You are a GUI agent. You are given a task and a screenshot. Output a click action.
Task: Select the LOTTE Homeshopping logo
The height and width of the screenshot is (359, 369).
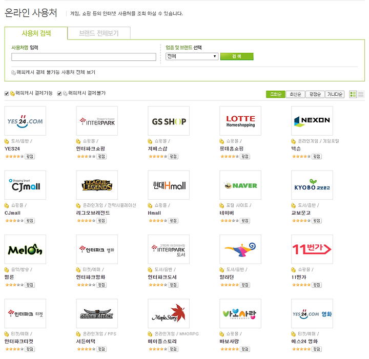point(240,121)
